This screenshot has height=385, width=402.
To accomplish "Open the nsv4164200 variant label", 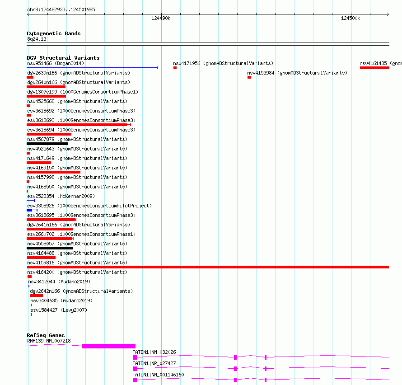I will [x=77, y=272].
